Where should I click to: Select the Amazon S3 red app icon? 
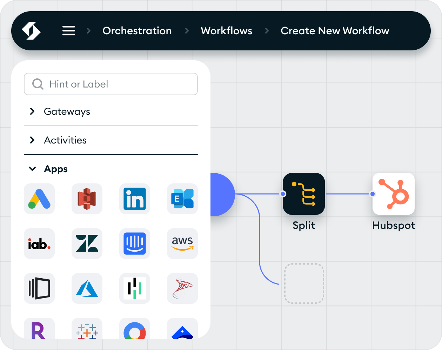coord(87,199)
